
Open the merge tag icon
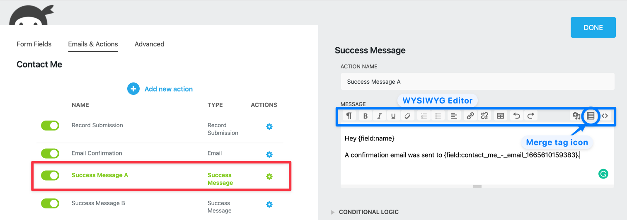tap(591, 116)
